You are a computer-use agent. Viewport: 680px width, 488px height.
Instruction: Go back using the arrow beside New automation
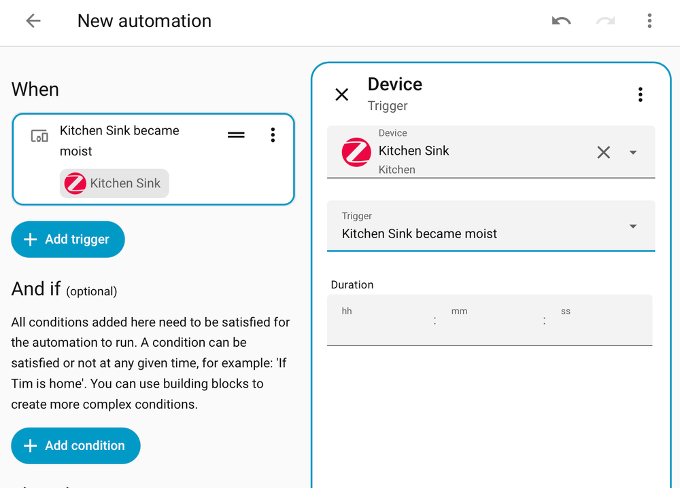pyautogui.click(x=33, y=21)
